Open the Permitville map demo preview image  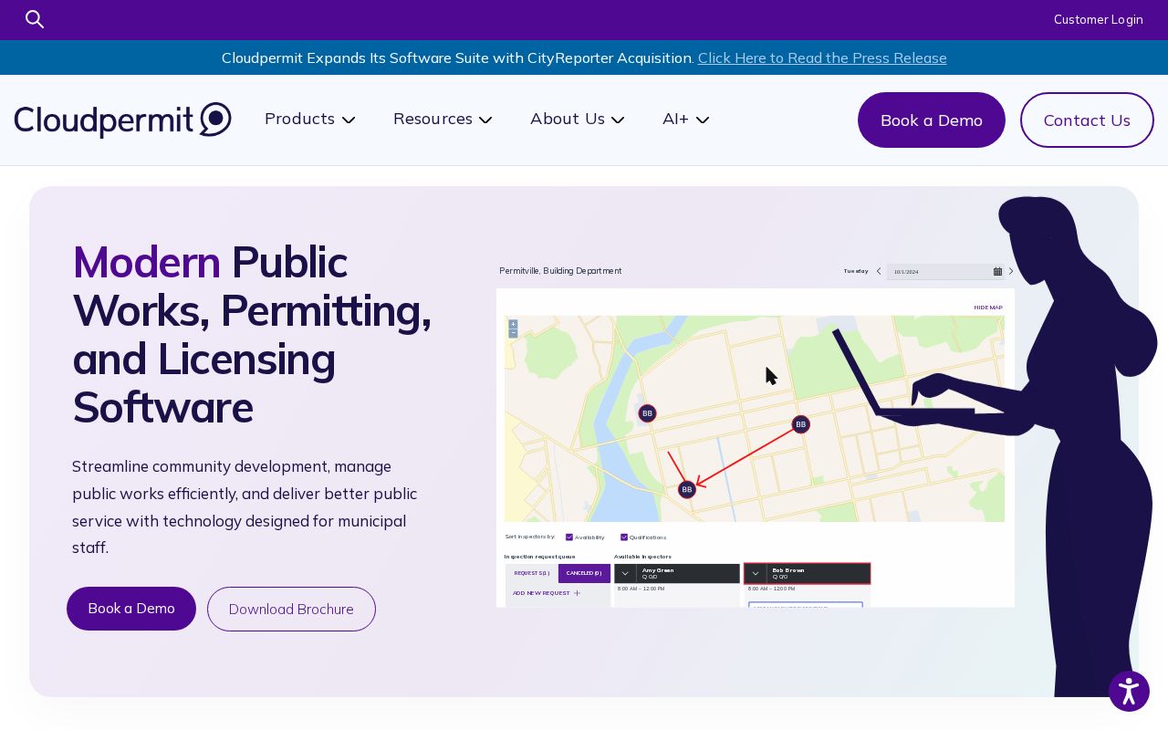756,433
